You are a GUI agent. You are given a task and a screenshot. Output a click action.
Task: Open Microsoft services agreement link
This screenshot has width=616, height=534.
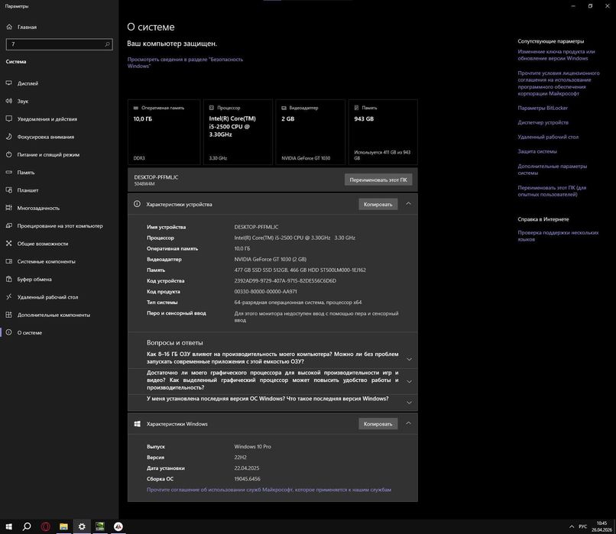tap(269, 490)
